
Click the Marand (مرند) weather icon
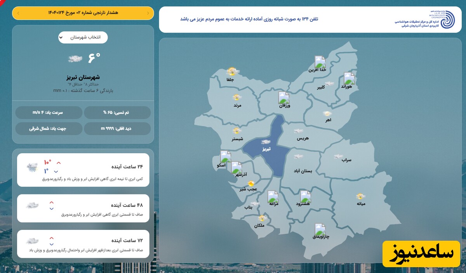tap(237, 98)
